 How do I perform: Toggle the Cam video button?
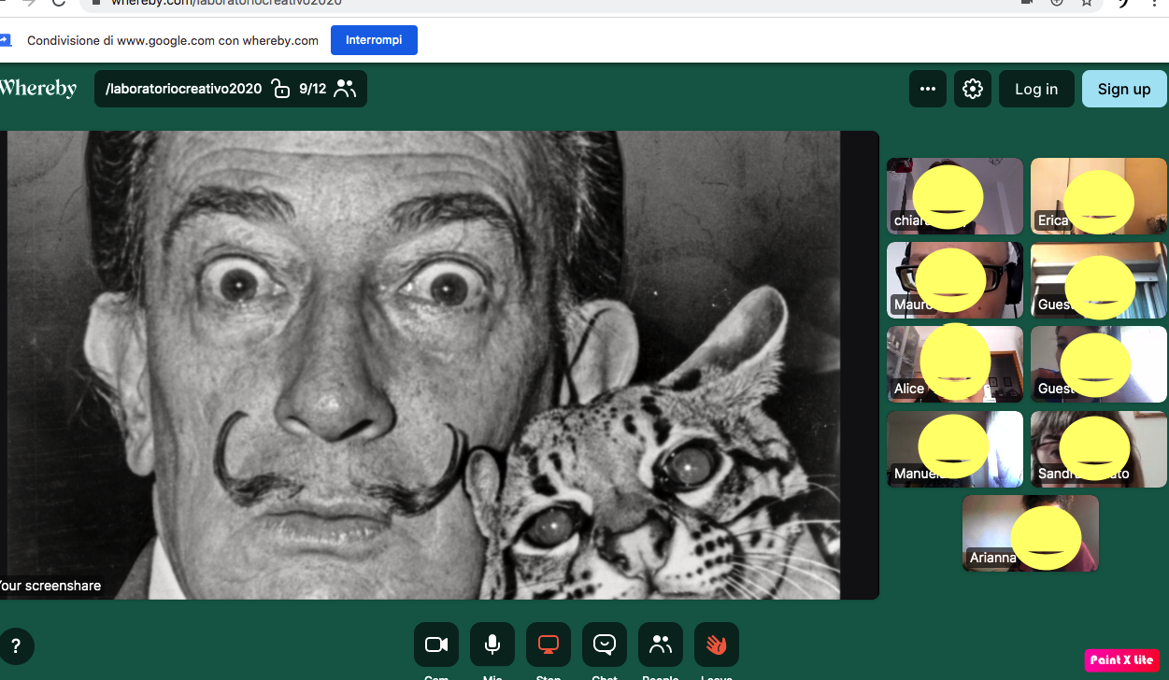(x=436, y=645)
